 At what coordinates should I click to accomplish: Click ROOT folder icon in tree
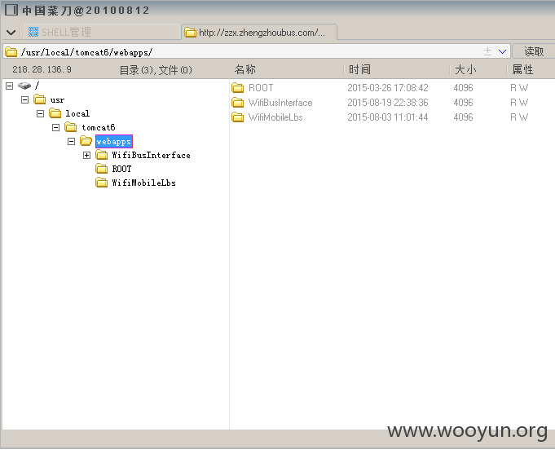coord(102,169)
